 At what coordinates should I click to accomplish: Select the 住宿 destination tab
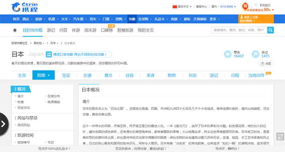pos(129,75)
